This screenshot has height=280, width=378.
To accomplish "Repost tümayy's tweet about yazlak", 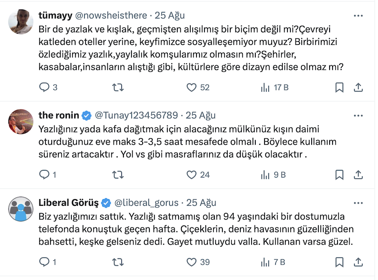I will [118, 87].
